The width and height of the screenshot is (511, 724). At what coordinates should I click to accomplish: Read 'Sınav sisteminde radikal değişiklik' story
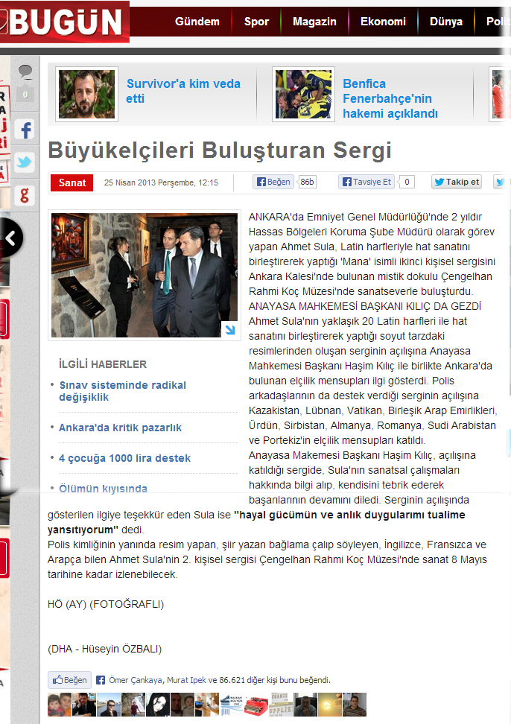pos(122,391)
